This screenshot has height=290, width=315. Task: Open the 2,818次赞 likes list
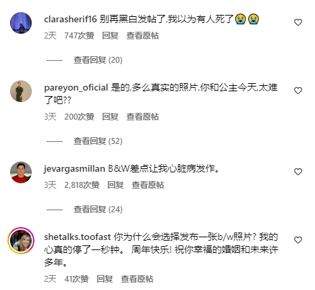tap(82, 185)
